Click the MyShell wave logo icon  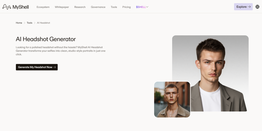(x=7, y=7)
